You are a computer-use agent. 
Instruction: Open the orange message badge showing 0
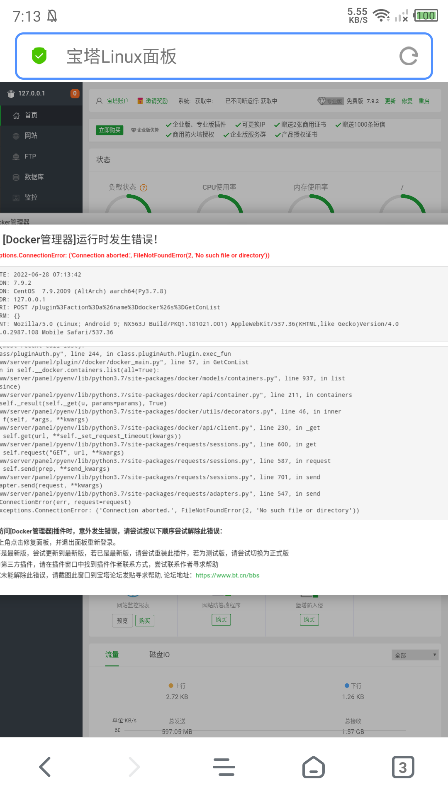pyautogui.click(x=75, y=93)
